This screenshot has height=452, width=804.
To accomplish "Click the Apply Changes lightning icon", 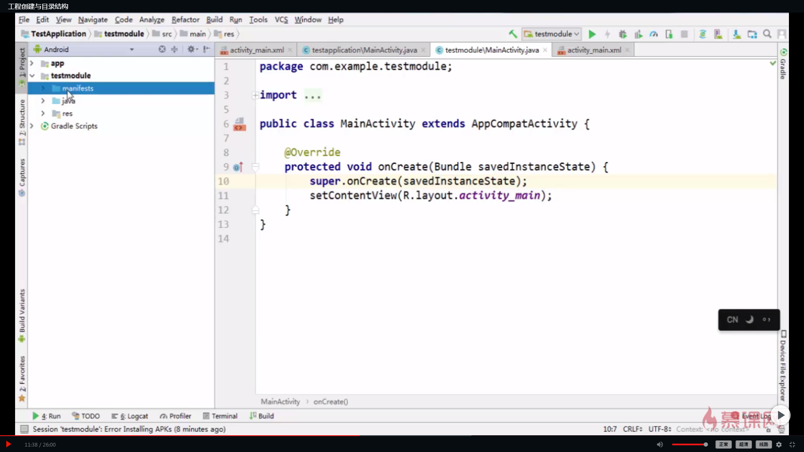I will click(608, 34).
